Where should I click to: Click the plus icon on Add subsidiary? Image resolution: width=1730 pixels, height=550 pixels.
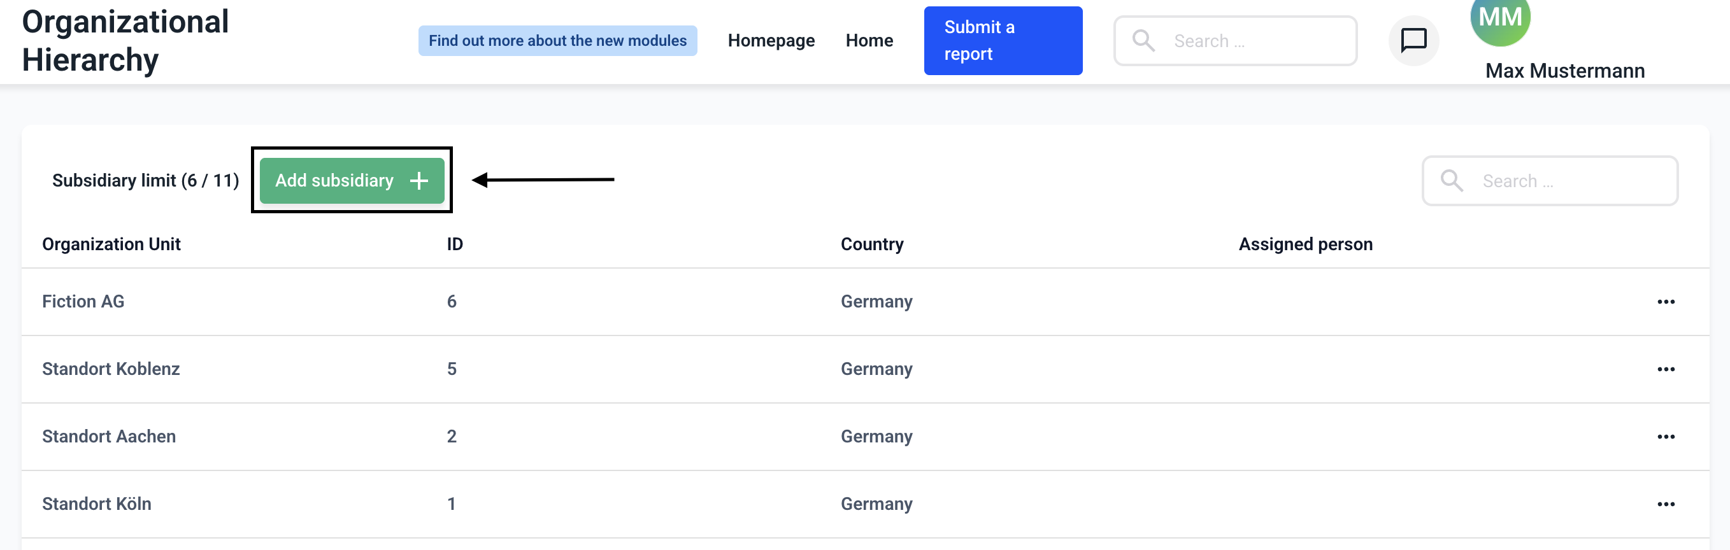coord(419,181)
